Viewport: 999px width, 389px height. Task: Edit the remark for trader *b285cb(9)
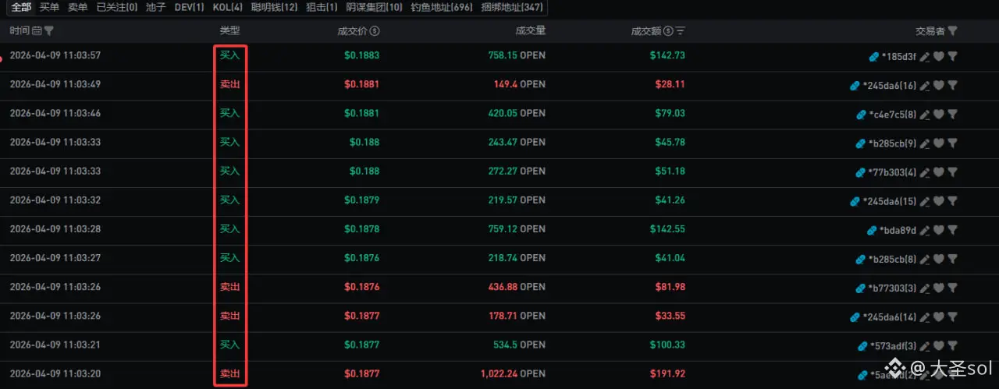pyautogui.click(x=925, y=143)
